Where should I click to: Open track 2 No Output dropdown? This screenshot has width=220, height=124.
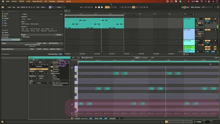(200, 36)
